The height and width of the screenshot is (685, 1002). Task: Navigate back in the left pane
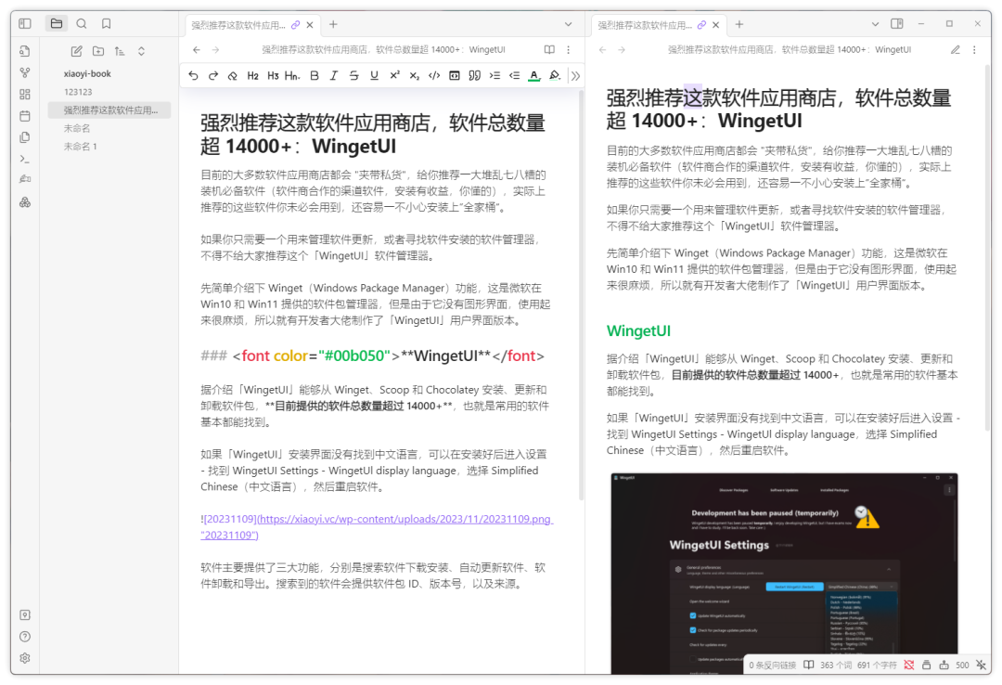click(x=197, y=49)
